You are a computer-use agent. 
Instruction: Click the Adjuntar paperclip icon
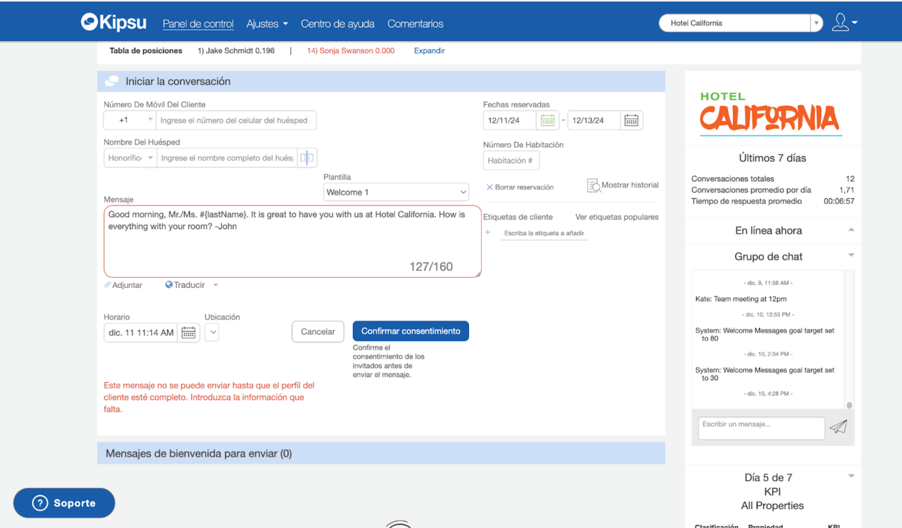point(108,285)
